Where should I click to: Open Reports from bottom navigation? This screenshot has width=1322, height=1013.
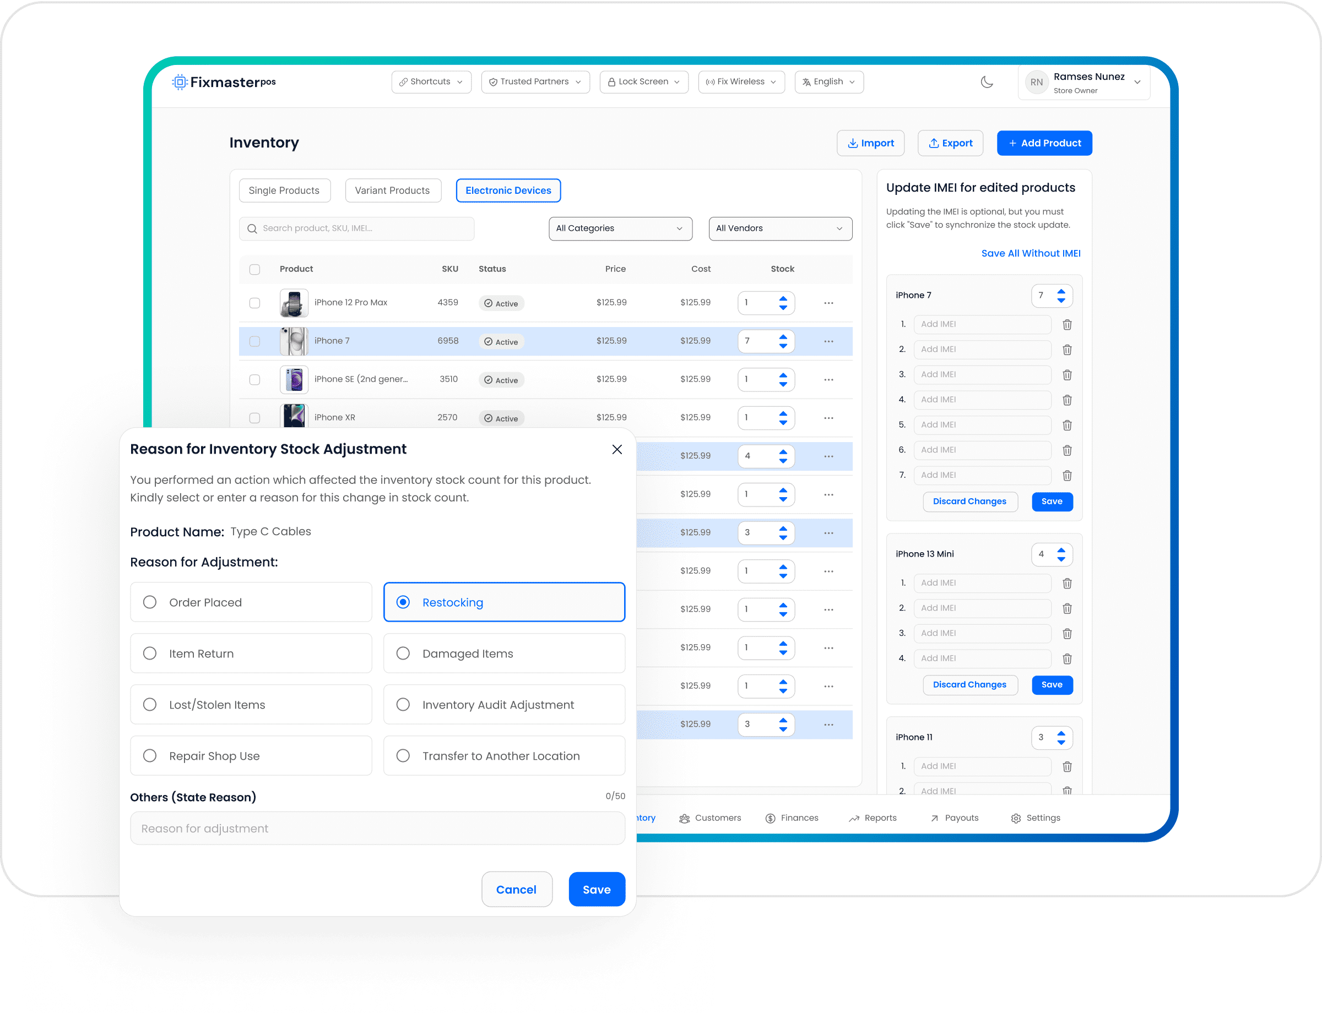point(873,818)
